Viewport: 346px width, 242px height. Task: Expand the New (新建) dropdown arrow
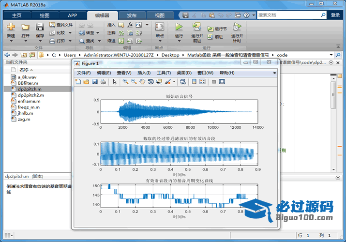11,41
